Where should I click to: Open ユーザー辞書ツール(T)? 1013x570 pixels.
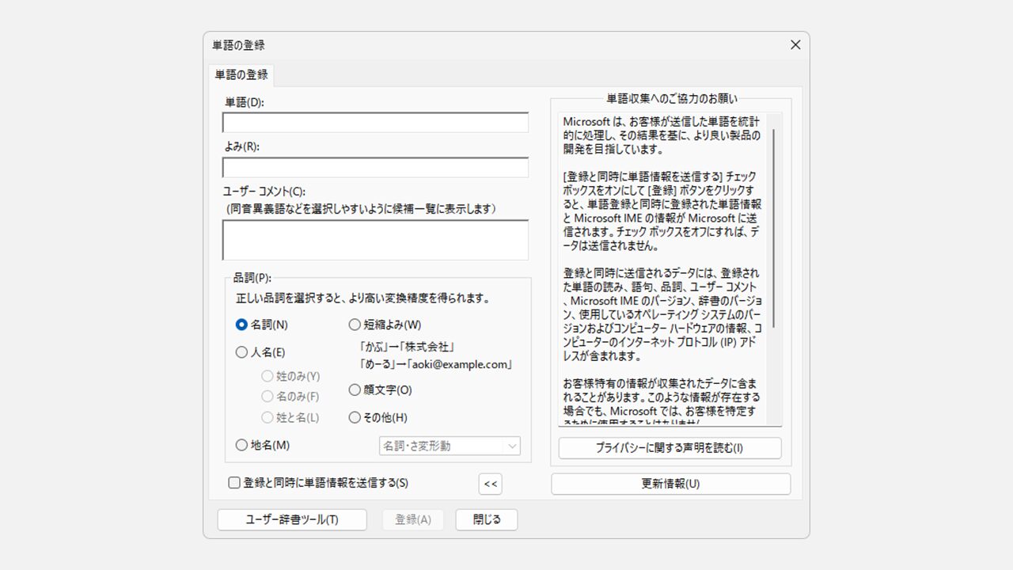coord(292,519)
